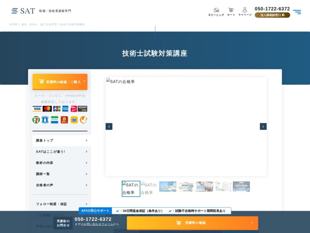This screenshot has height=233, width=310.
Task: Open 建設・技術士 breadcrumb link
Action: click(x=29, y=24)
